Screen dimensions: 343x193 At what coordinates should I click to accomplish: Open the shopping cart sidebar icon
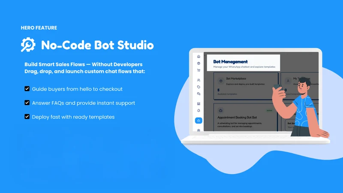pos(199,70)
